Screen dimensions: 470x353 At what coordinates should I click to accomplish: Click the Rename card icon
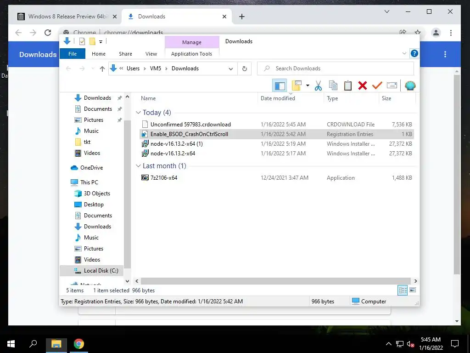(x=392, y=85)
